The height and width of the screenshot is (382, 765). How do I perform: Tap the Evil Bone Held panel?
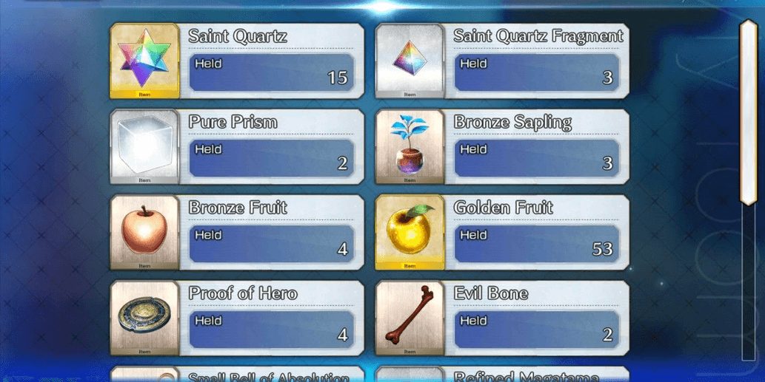[537, 330]
